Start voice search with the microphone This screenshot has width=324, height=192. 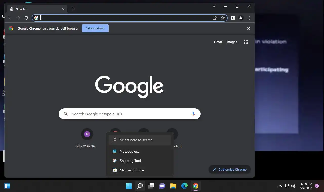(x=193, y=114)
